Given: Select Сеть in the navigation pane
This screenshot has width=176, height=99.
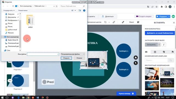Looking at the screenshot, I should (x=8, y=50).
